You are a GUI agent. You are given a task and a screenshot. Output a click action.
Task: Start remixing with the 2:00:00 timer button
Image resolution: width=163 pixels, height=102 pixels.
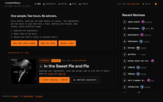(54, 80)
